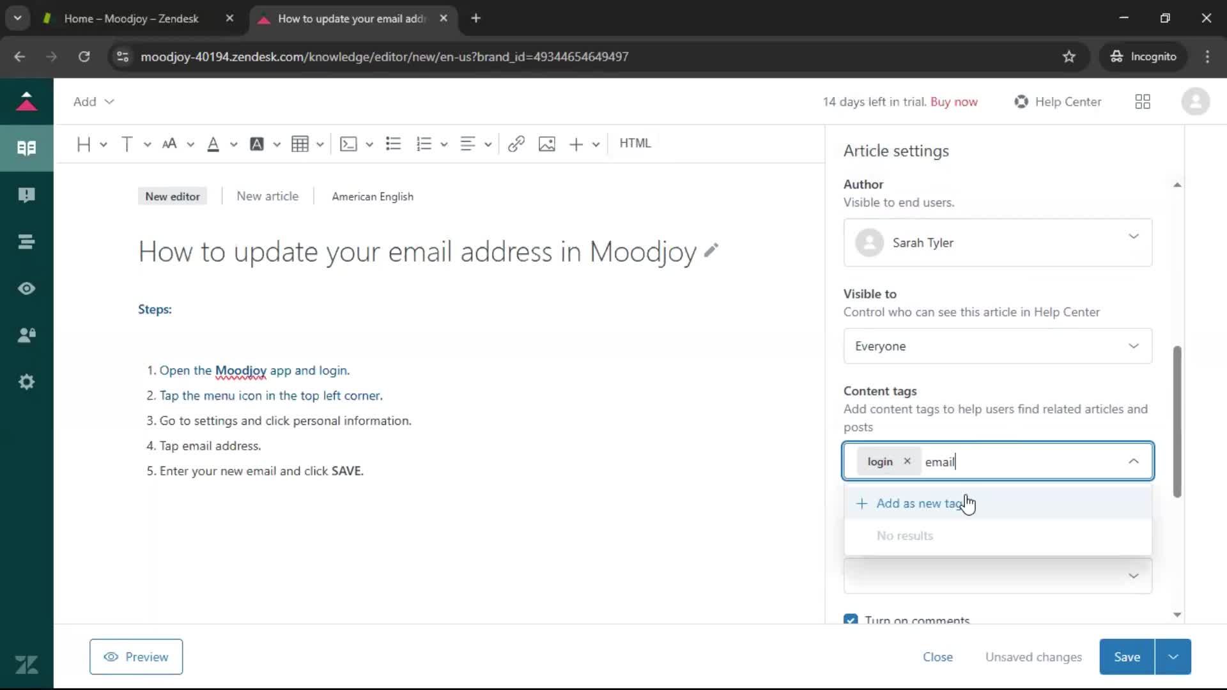
Task: Select the Text color tool
Action: pos(213,144)
